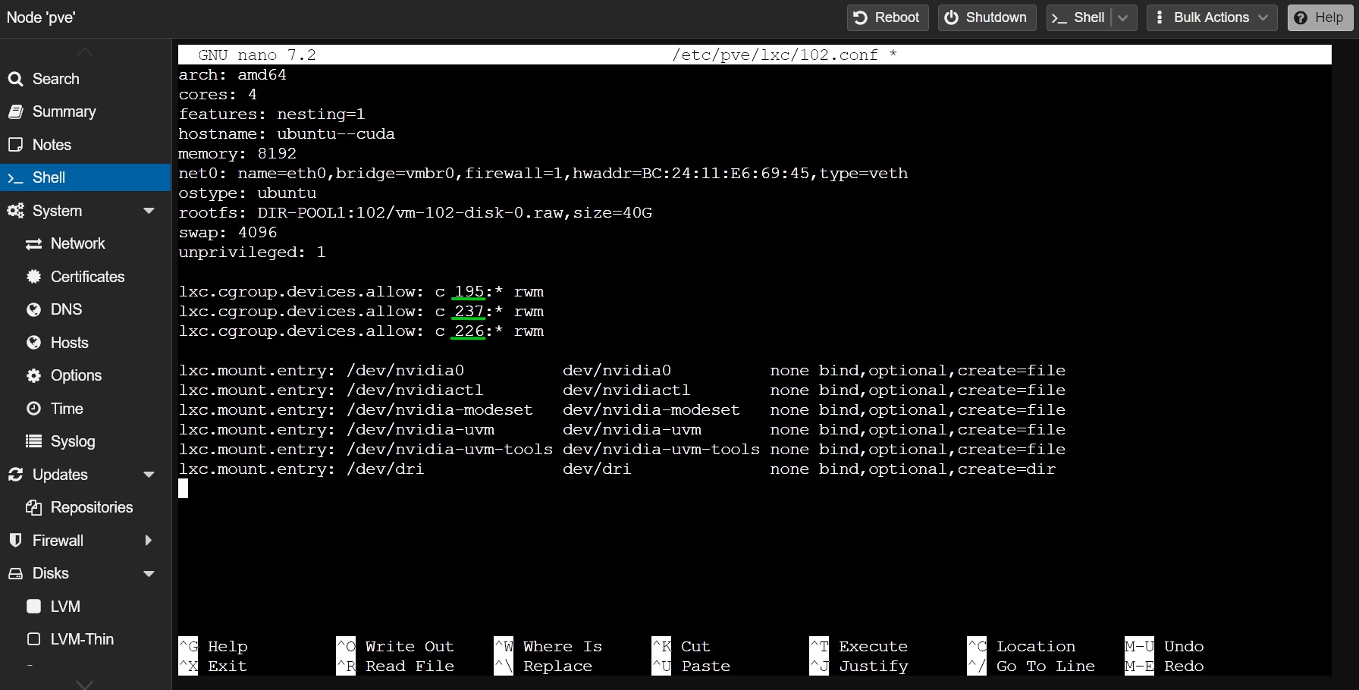This screenshot has width=1359, height=690.
Task: Click the Certificates badge icon
Action: pyautogui.click(x=33, y=277)
